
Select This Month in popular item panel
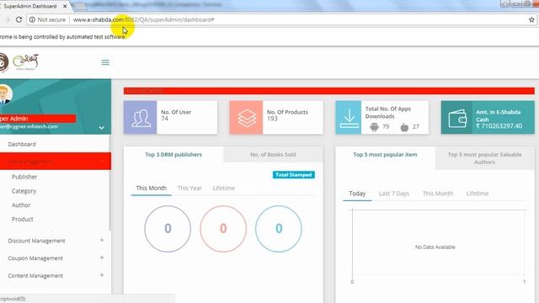438,194
